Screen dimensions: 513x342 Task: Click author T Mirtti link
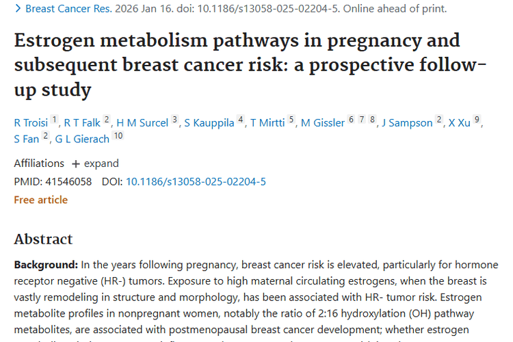coord(268,122)
